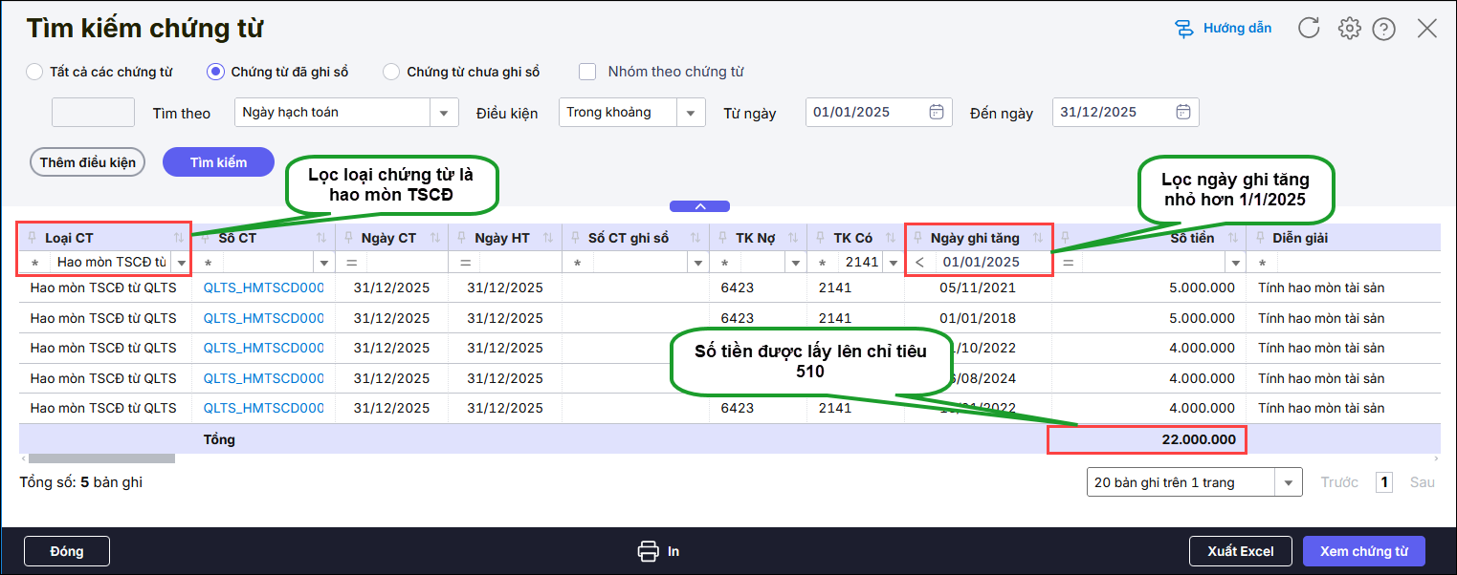
Task: Open Hướng dẫn guide link
Action: (x=1224, y=29)
